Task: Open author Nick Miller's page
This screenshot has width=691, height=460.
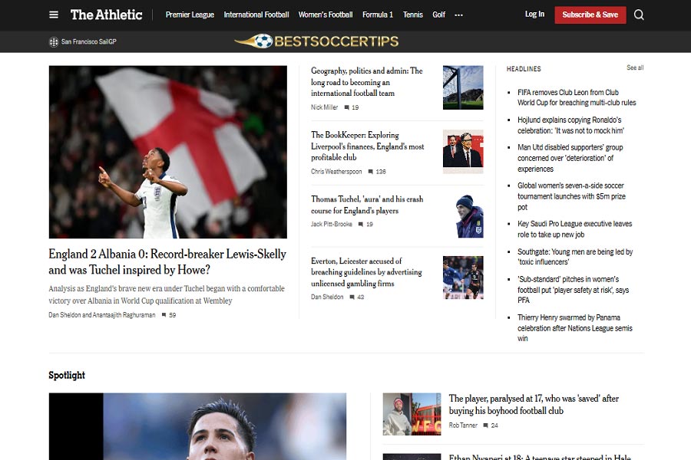Action: [x=324, y=107]
